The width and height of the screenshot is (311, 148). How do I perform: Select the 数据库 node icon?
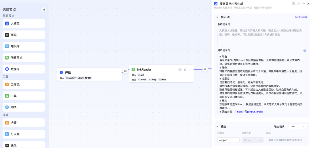coord(7,69)
